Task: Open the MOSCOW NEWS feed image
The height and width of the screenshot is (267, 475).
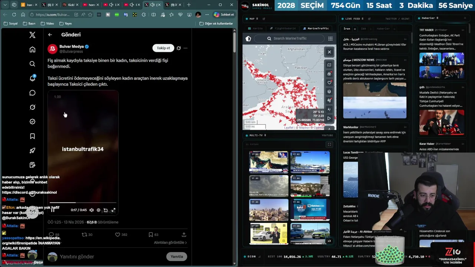Action: click(375, 100)
